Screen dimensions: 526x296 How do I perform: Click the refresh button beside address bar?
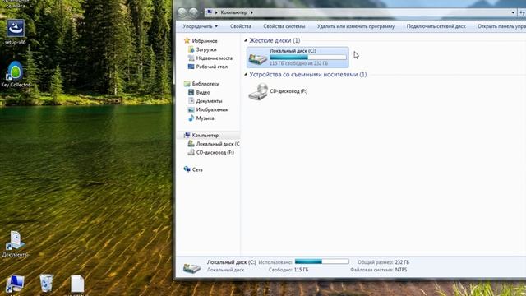[523, 13]
